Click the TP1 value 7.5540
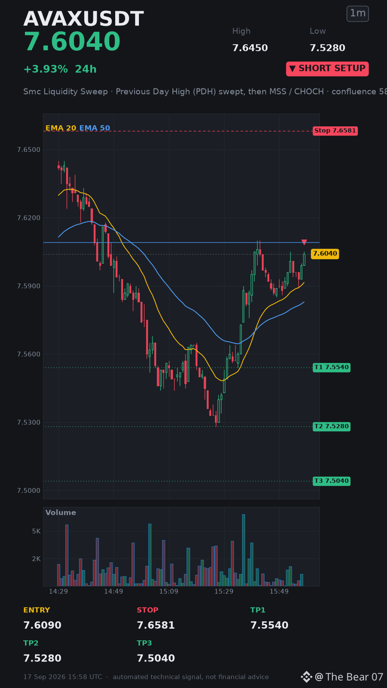Image resolution: width=387 pixels, height=688 pixels. point(269,625)
